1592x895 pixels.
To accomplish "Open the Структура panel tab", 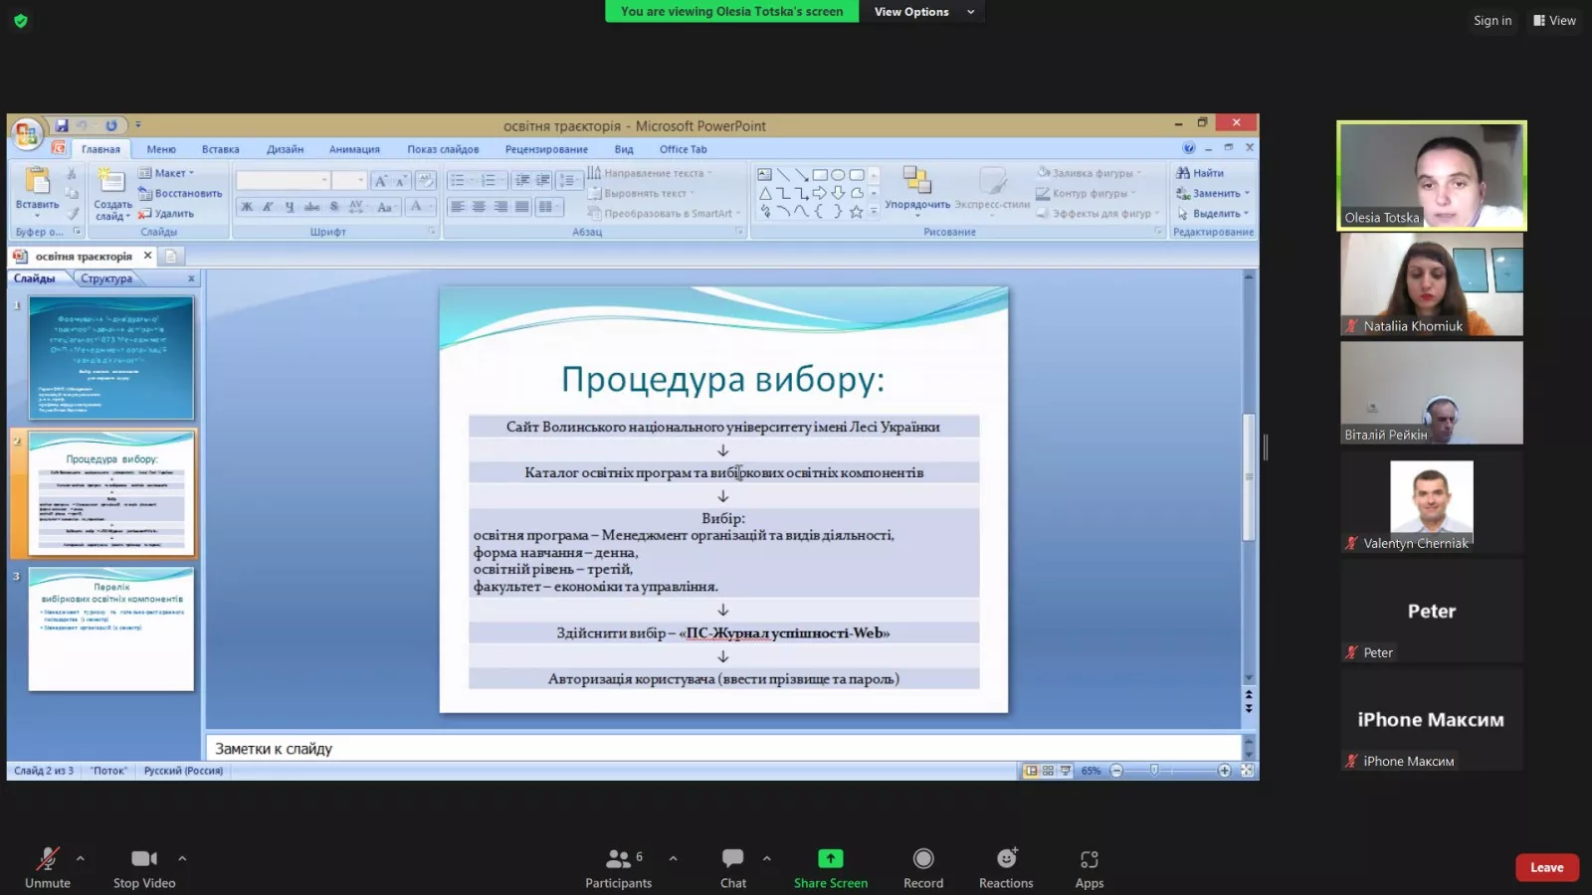I will 107,278.
